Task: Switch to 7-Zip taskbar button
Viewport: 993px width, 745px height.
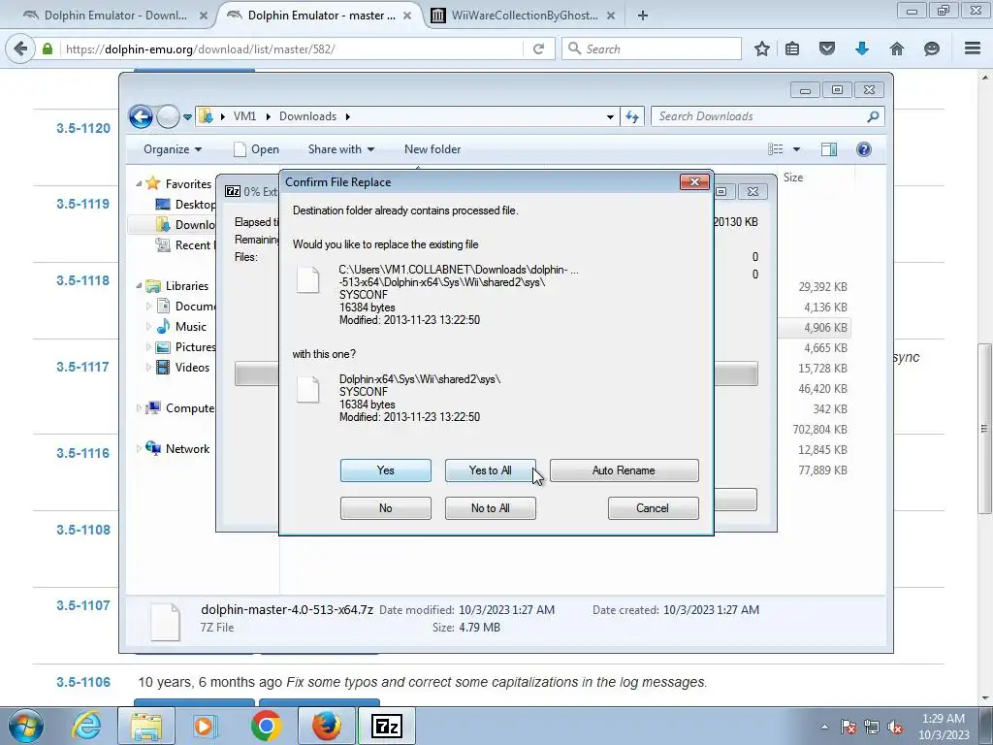Action: [386, 726]
